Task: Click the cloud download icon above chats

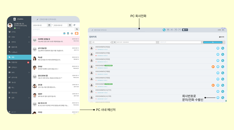Action: point(72,33)
